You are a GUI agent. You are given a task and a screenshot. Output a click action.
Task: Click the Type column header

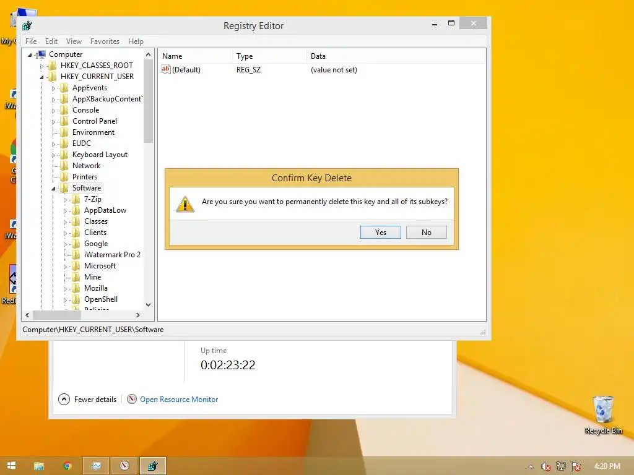click(x=269, y=56)
